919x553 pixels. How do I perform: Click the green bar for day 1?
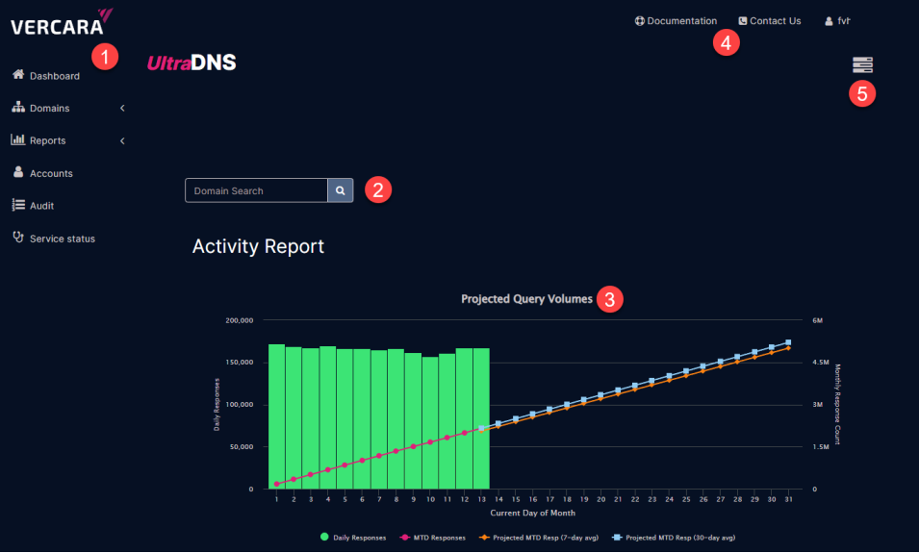[x=276, y=416]
